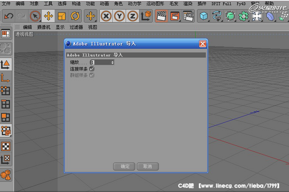Viewport: 289px width, 192px height.
Task: Select Object Axis mode icon
Action: (x=6, y=77)
